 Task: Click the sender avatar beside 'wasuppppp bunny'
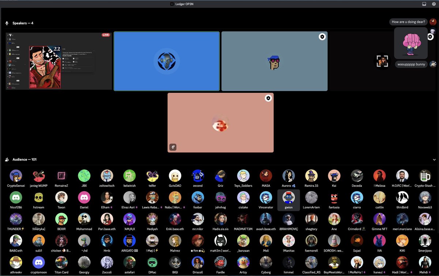(x=433, y=64)
